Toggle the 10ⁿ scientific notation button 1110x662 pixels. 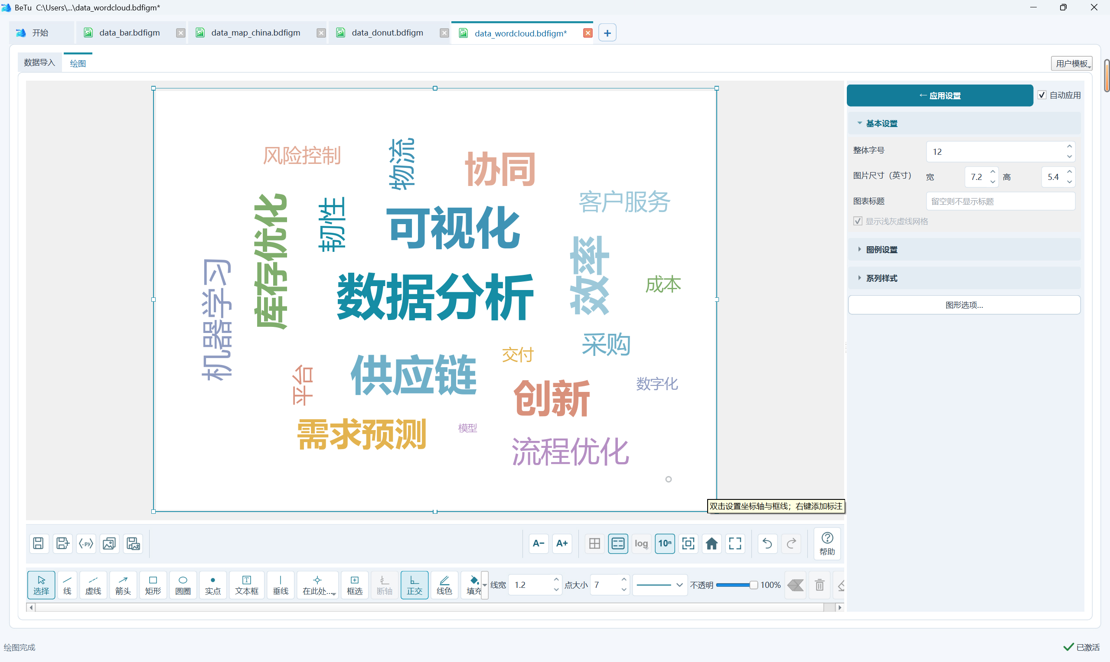(x=665, y=543)
